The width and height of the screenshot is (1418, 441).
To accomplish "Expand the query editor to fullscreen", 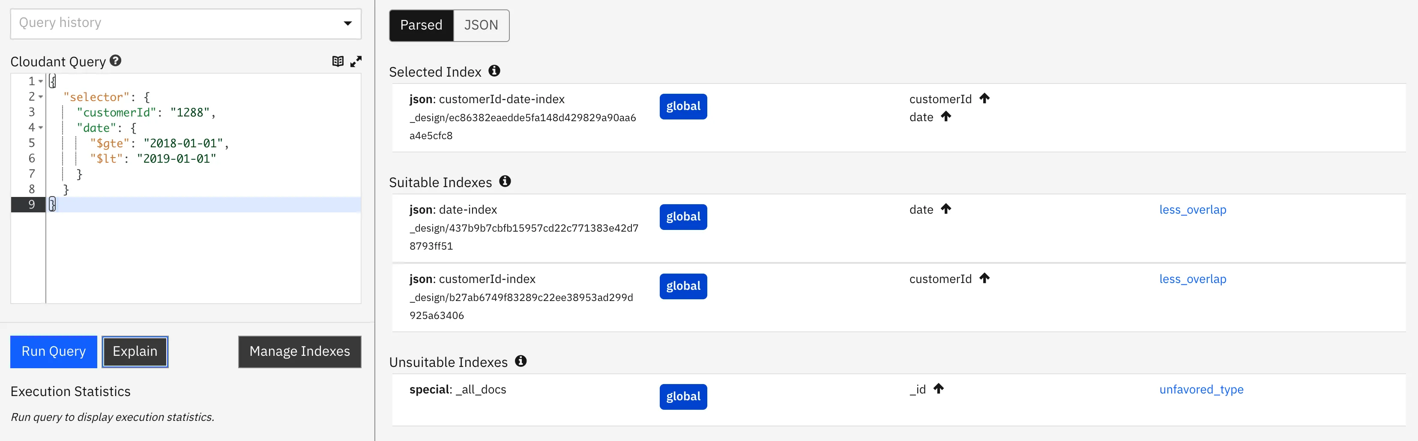I will tap(356, 62).
